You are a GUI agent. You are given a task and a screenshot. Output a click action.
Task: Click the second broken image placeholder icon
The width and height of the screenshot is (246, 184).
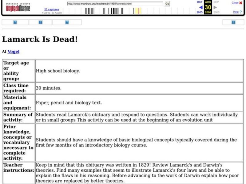40,22
